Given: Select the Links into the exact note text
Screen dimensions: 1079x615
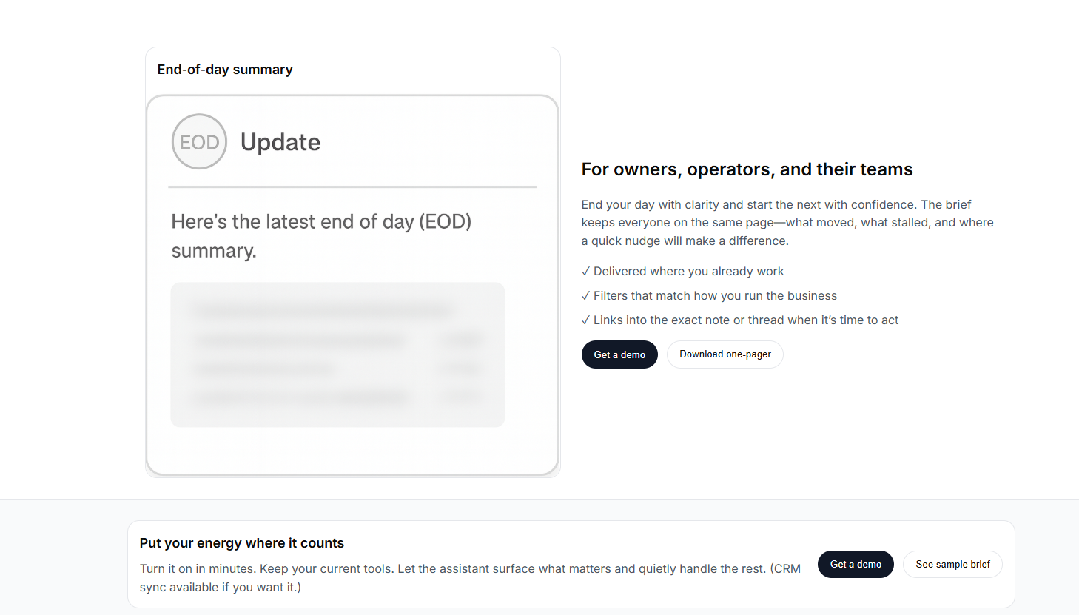Looking at the screenshot, I should (745, 320).
